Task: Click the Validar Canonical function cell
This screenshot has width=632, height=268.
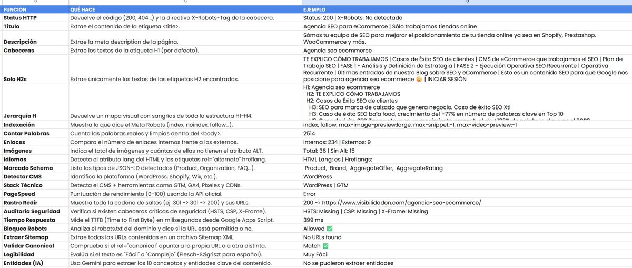Action: point(35,245)
